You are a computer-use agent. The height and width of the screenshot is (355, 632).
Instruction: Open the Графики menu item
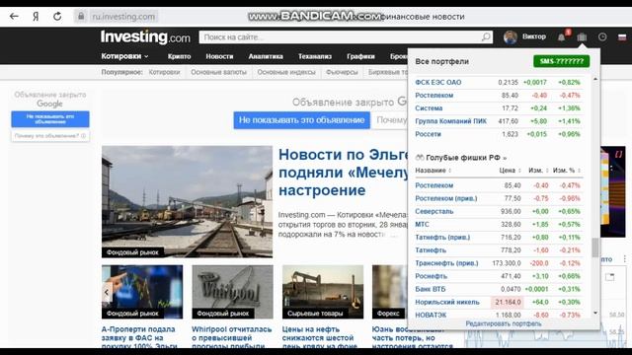pos(360,56)
